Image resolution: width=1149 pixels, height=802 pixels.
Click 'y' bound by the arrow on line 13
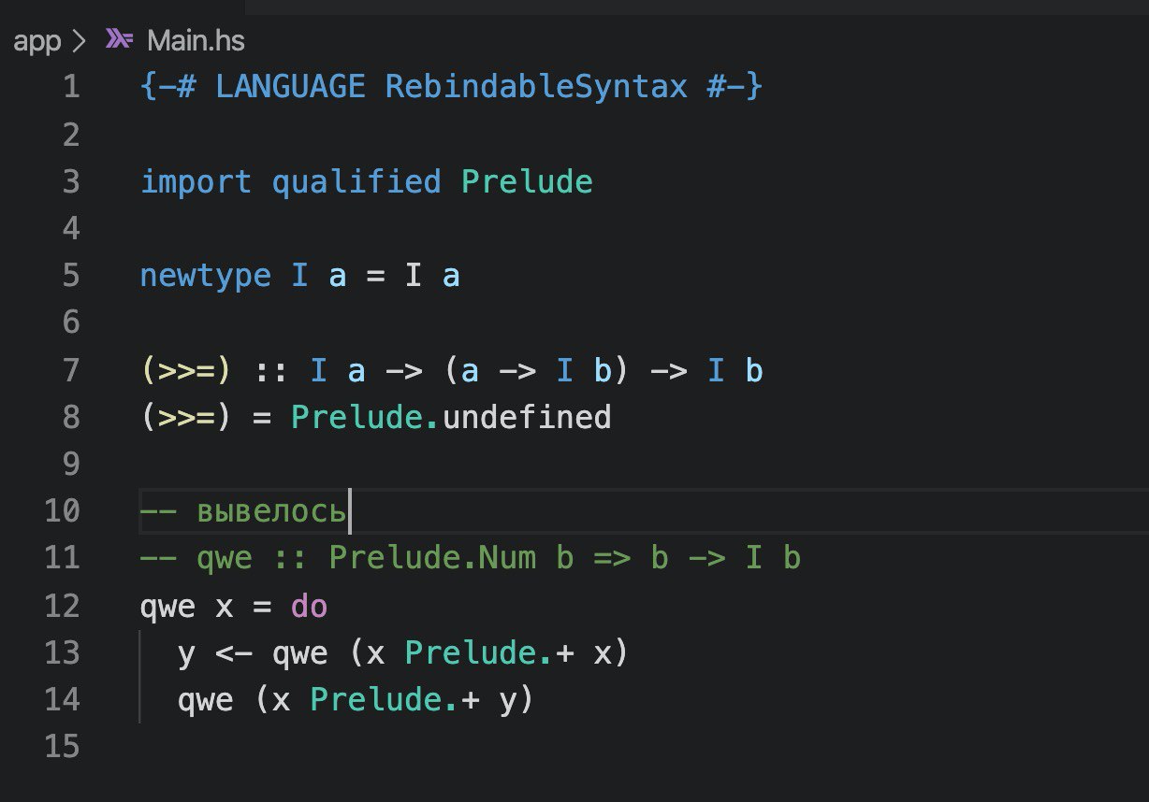pos(186,654)
